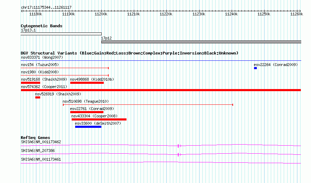
Task: Select the small nsv526919 red bar
Action: point(38,97)
